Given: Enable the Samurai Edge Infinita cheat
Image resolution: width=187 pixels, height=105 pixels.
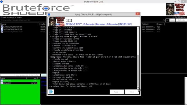Looking at the screenshot, I should point(64,62).
